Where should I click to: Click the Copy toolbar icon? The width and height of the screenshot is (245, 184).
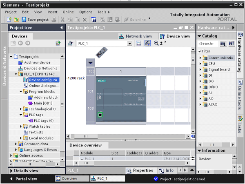coord(70,20)
